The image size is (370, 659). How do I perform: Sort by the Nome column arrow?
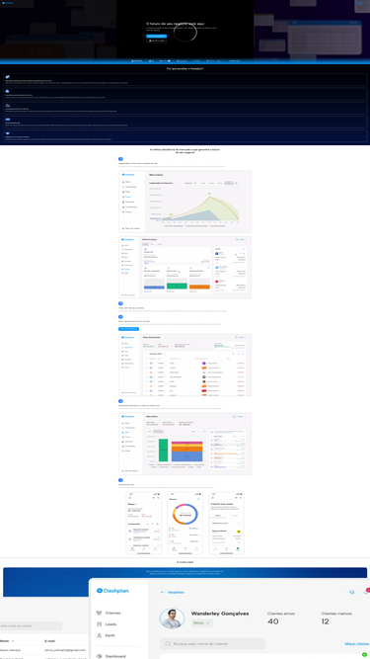click(x=12, y=641)
